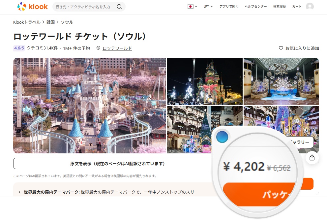Click 原文を表示 button
The width and height of the screenshot is (327, 221).
point(117,164)
